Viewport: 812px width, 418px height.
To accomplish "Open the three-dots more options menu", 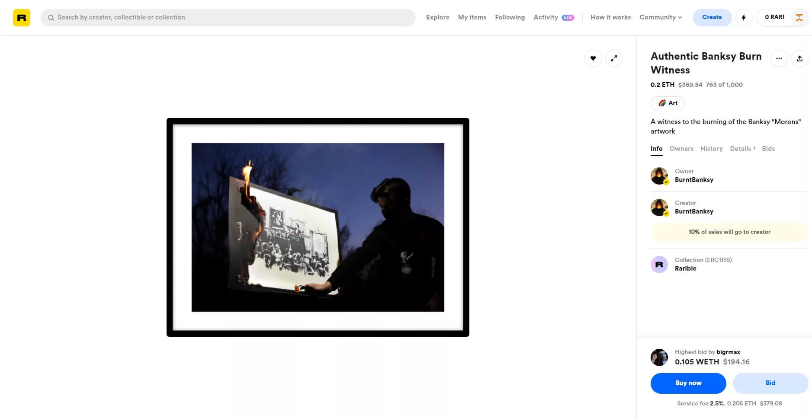I will 779,58.
